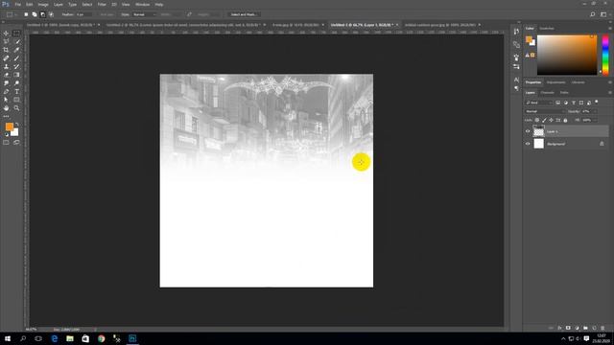Select the Pen tool
614x345 pixels.
(6, 92)
